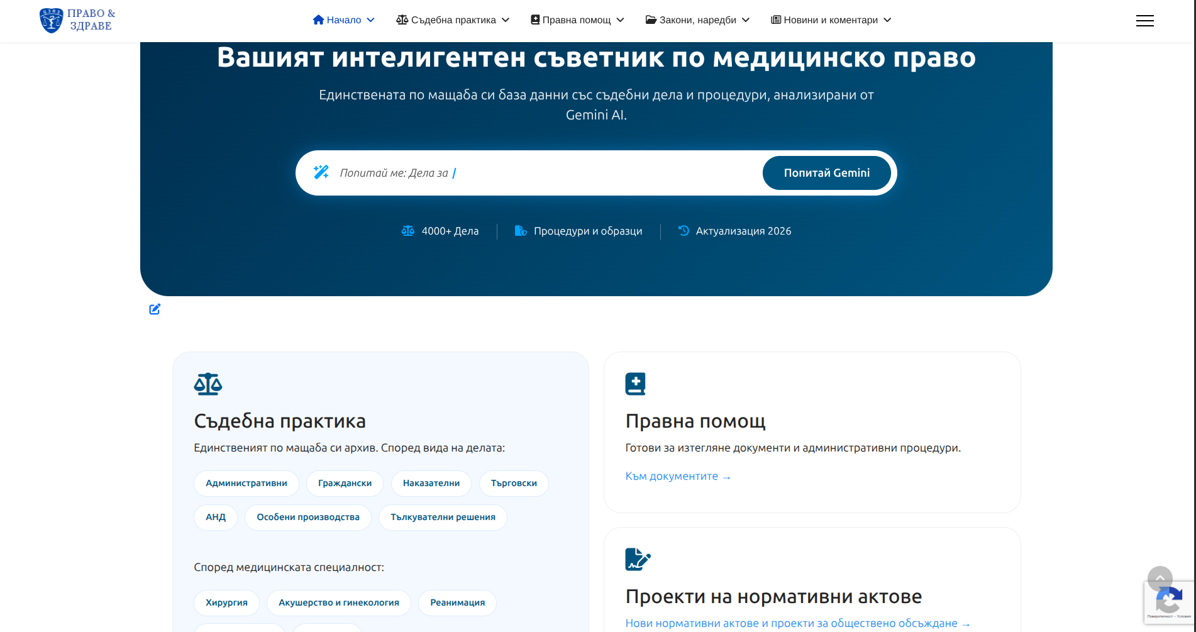The image size is (1196, 632).
Task: Click the Процедури и образци text
Action: pos(588,231)
